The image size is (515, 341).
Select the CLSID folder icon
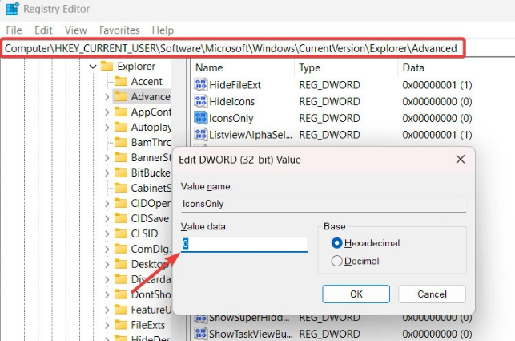click(120, 233)
